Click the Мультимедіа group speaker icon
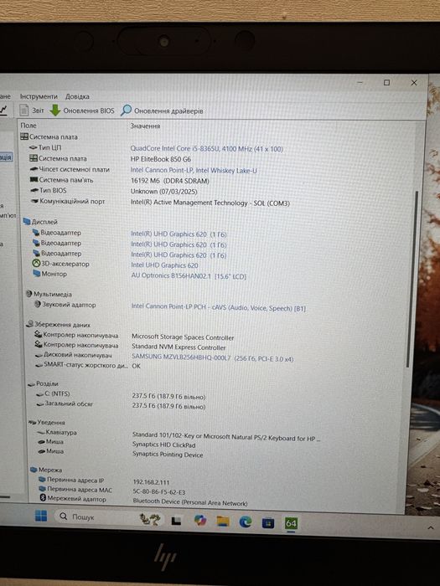The height and width of the screenshot is (586, 440). point(29,294)
